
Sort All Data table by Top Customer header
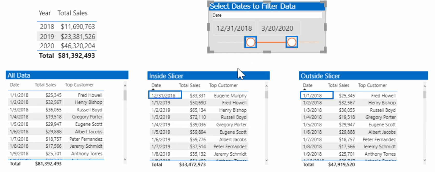point(79,85)
